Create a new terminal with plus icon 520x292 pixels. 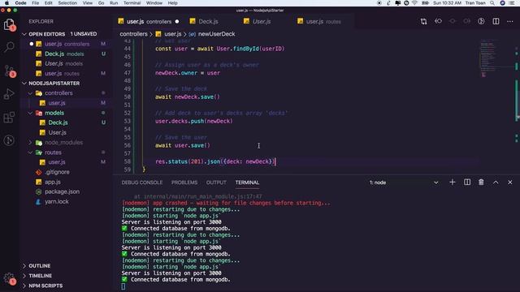[x=453, y=182]
